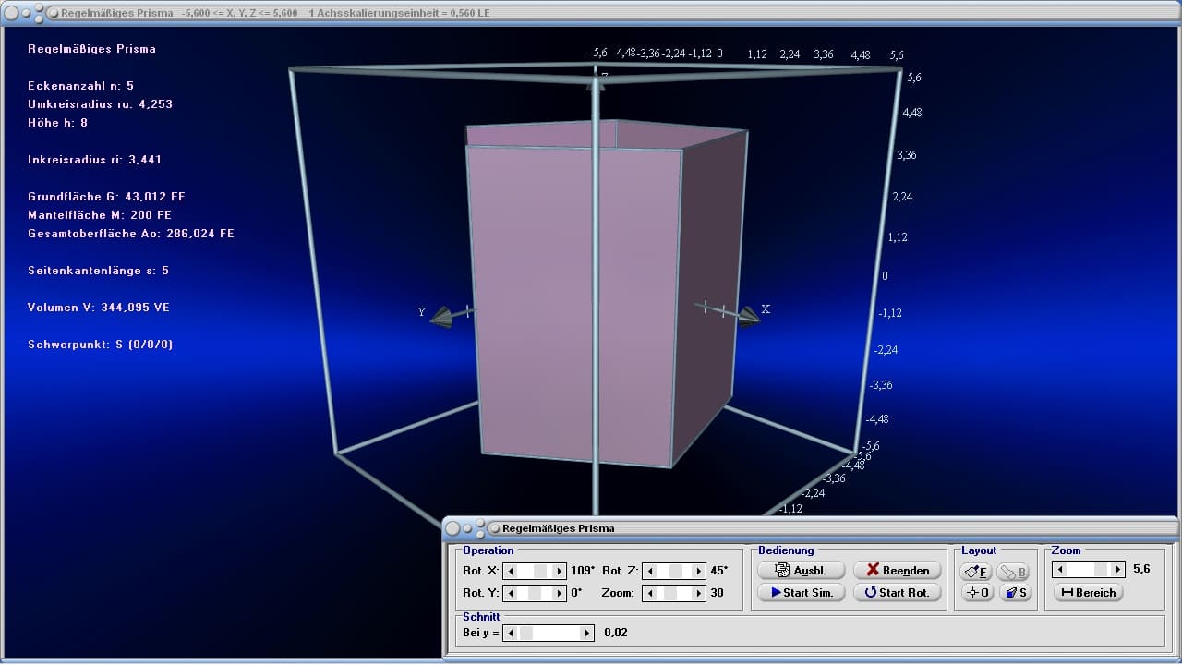Decrease Operation Zoom with its left arrow
Screen dimensions: 1182x665
point(648,593)
